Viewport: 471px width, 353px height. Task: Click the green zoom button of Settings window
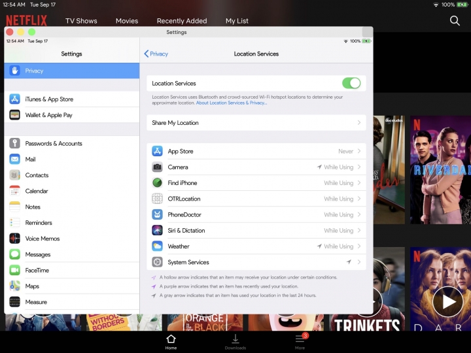click(x=31, y=32)
